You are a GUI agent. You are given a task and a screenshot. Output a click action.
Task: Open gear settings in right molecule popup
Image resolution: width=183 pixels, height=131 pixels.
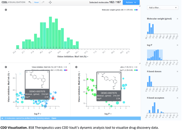[99, 74]
